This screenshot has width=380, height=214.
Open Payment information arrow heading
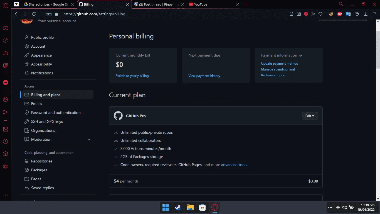282,55
